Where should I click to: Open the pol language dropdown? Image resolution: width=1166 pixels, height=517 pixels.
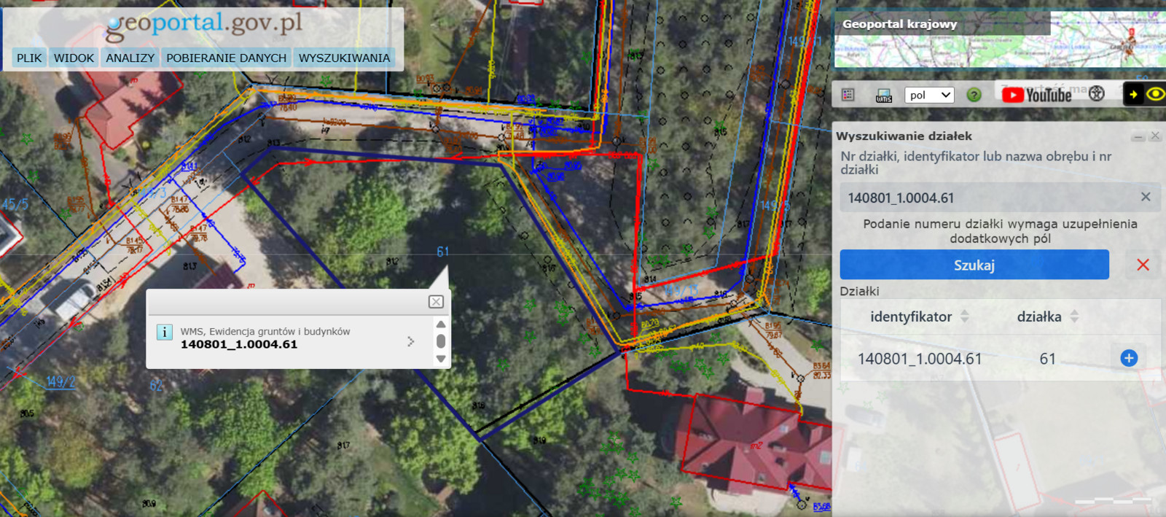929,95
